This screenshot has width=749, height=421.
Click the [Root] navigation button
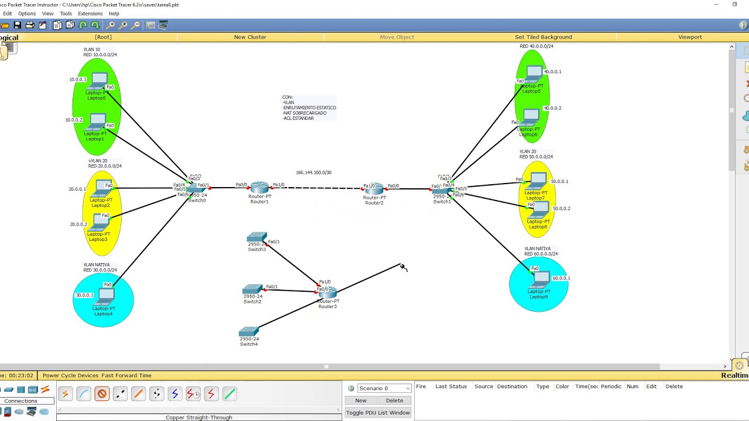pos(103,37)
